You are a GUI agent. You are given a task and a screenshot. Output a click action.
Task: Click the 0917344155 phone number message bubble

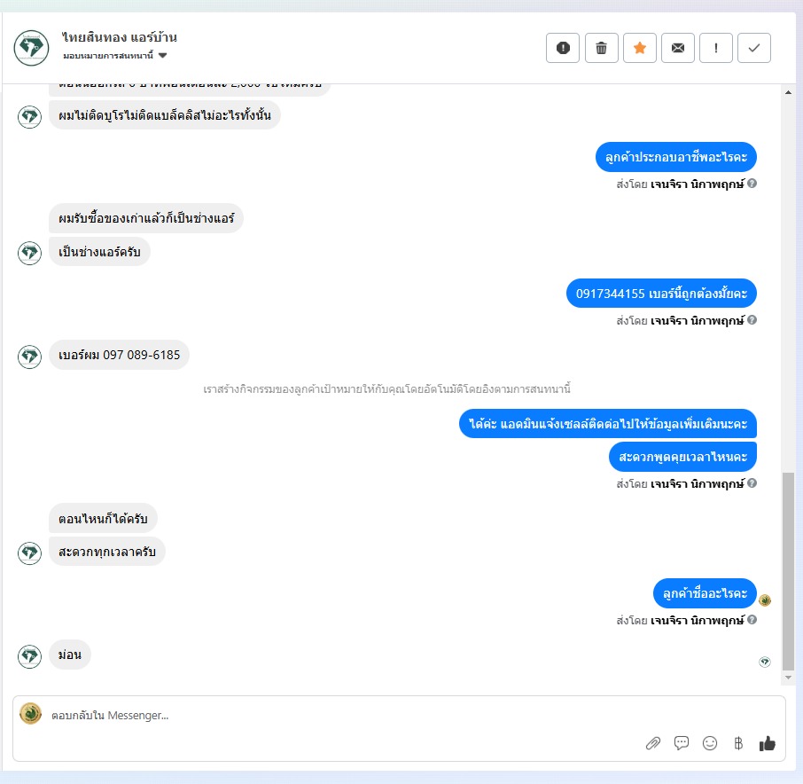tap(661, 294)
